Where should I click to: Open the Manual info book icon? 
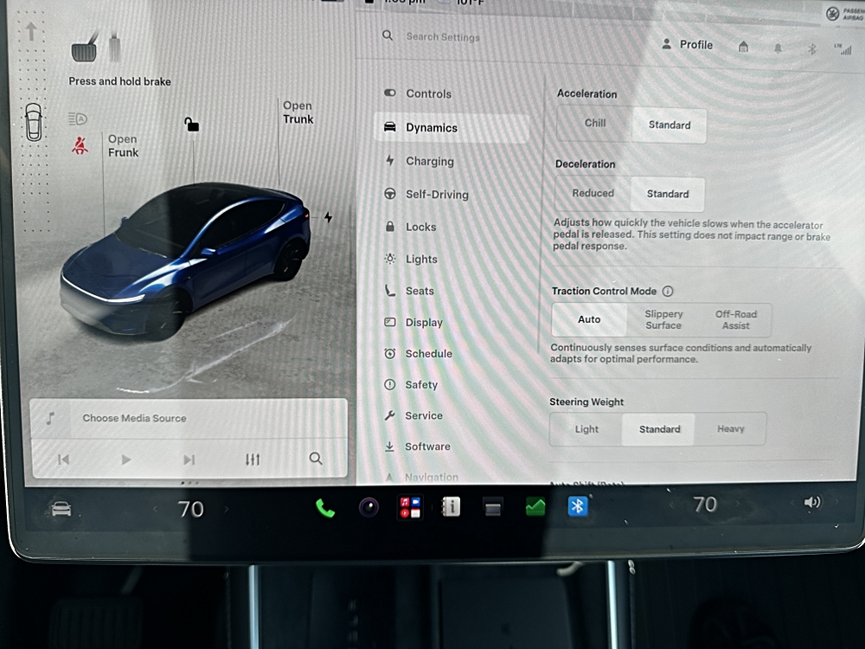(451, 506)
